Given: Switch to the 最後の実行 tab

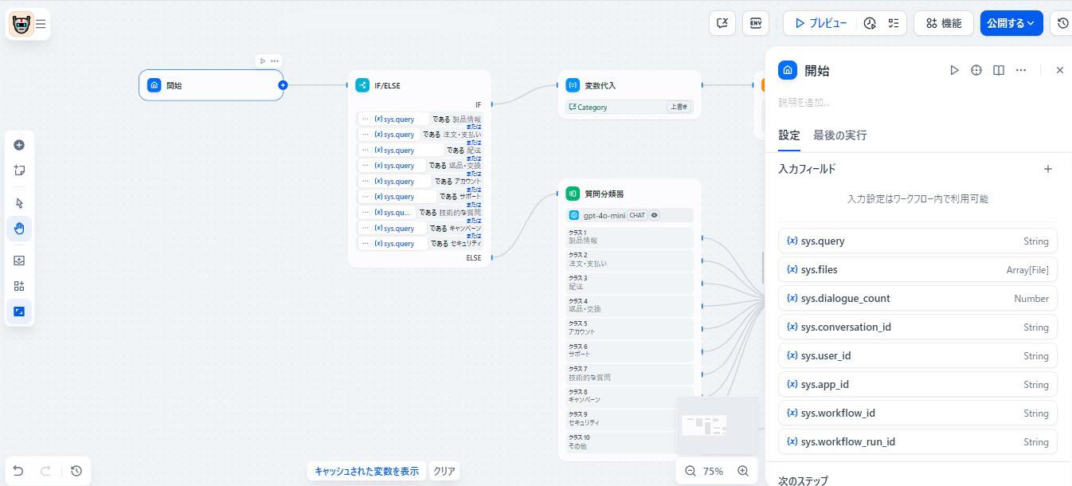Looking at the screenshot, I should [x=839, y=135].
